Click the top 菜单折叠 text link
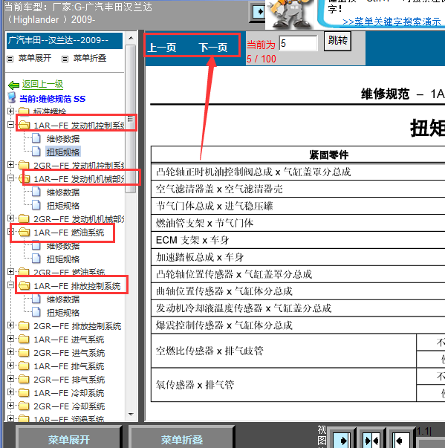445x448 pixels. pos(90,58)
